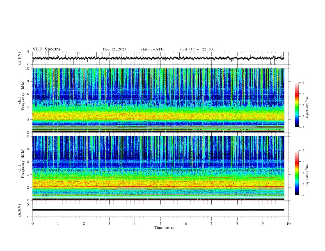The height and width of the screenshot is (251, 325).
Task: Click the 'ch.1(V)' axis label
Action: (x=20, y=58)
